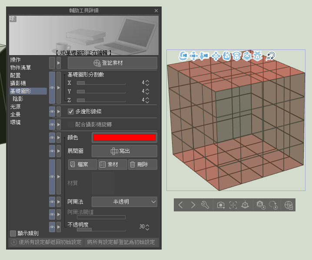Click the Z division value stepper

[x=147, y=100]
